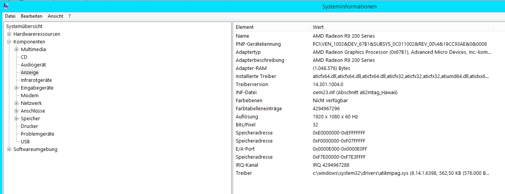This screenshot has width=505, height=194.
Task: Click value IRQ 4294967288
Action: [x=331, y=165]
